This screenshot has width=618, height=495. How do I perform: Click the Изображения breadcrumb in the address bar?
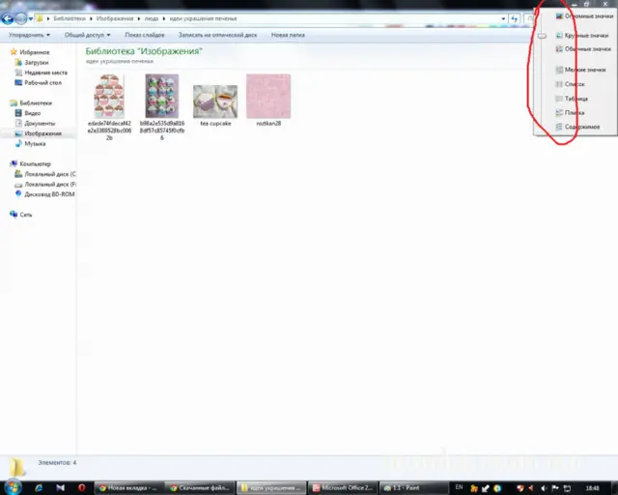[115, 18]
